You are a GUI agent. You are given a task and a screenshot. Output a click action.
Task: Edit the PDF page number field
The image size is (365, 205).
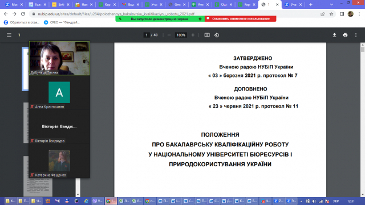147,35
